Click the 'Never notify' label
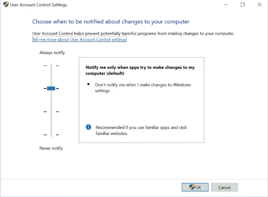Viewport: 268px width, 197px height. point(51,148)
